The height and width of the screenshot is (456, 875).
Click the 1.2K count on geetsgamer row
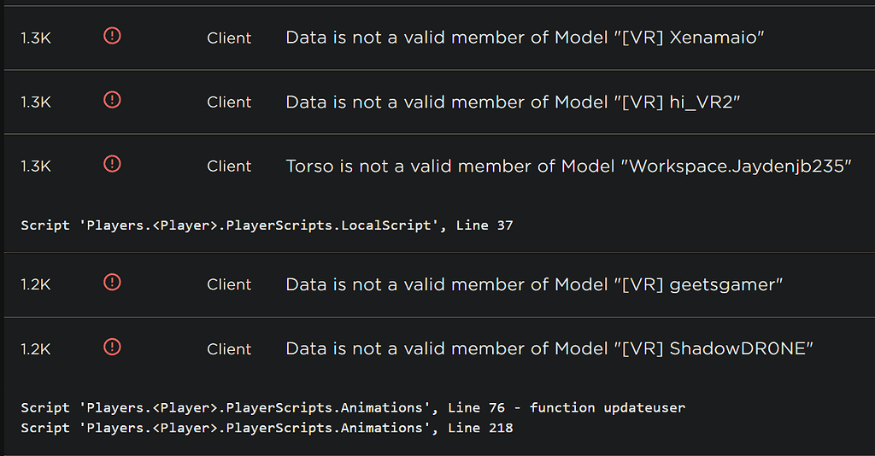(x=36, y=285)
